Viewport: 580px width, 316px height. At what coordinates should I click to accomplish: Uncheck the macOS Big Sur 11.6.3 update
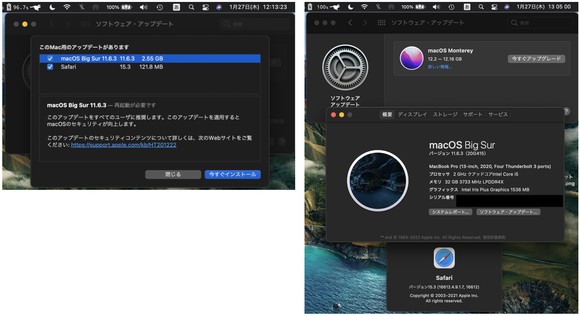[50, 59]
